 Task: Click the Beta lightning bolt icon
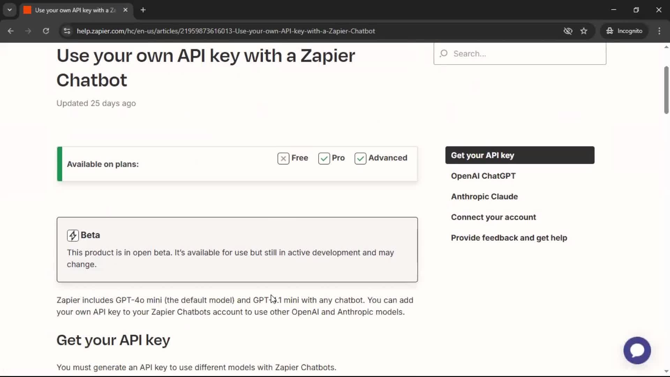pos(73,236)
